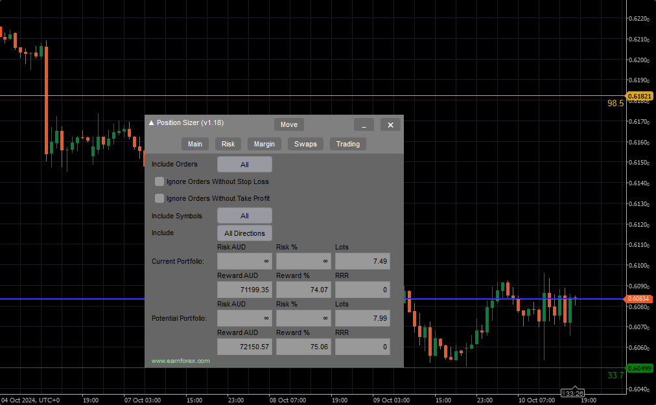Open the Trading tab
The width and height of the screenshot is (656, 405).
point(347,144)
